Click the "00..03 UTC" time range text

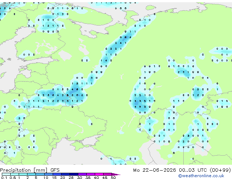coord(193,170)
